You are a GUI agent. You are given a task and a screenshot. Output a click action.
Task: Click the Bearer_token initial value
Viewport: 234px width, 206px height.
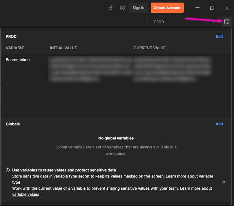click(x=90, y=69)
